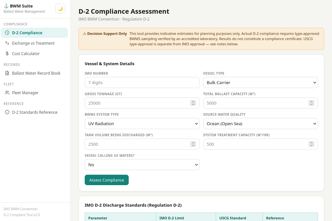The height and width of the screenshot is (221, 332).
Task: Open Exchange vs Treatment page
Action: click(x=33, y=43)
